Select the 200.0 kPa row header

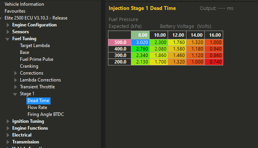pyautogui.click(x=119, y=62)
